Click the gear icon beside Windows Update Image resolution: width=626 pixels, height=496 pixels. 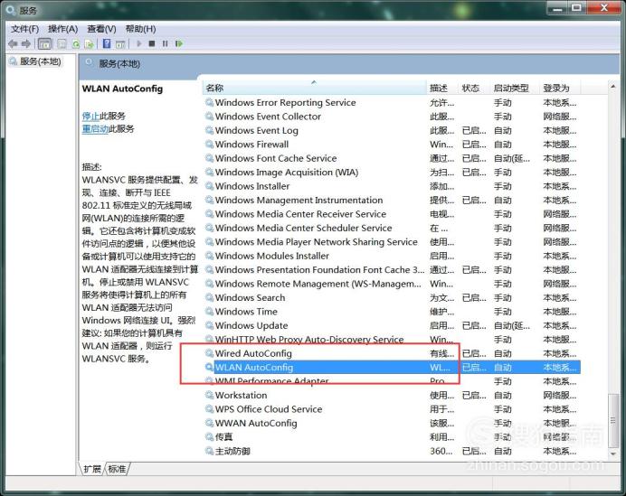pos(209,325)
